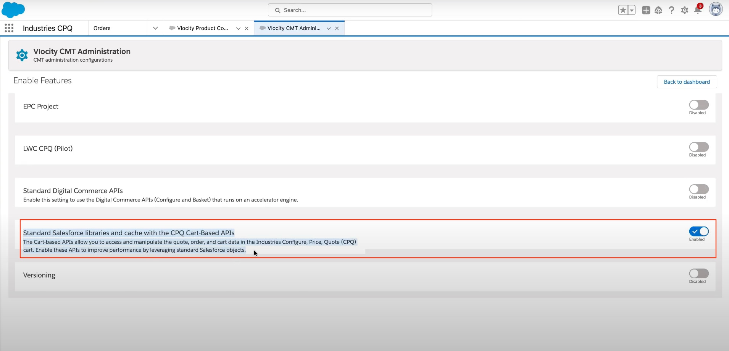Enable the EPC Project toggle
Screen dimensions: 729x351
pyautogui.click(x=699, y=105)
